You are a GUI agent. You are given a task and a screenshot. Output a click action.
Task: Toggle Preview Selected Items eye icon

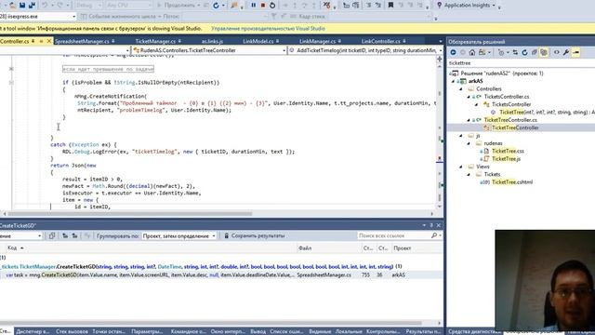(x=556, y=53)
